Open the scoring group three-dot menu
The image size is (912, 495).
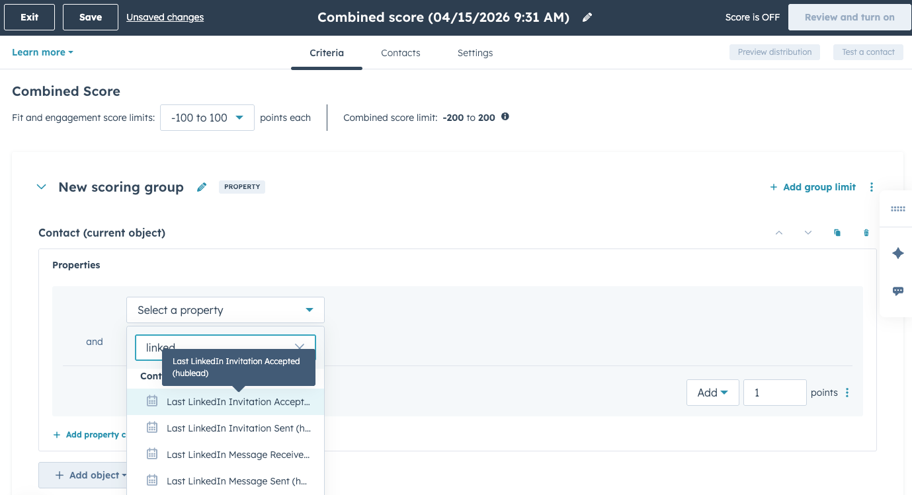872,187
